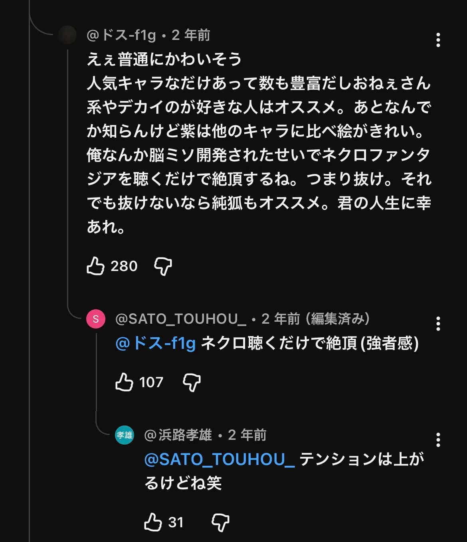The height and width of the screenshot is (542, 467).
Task: Open the gray @SATO_TOUHOU_ author name
Action: [x=181, y=319]
